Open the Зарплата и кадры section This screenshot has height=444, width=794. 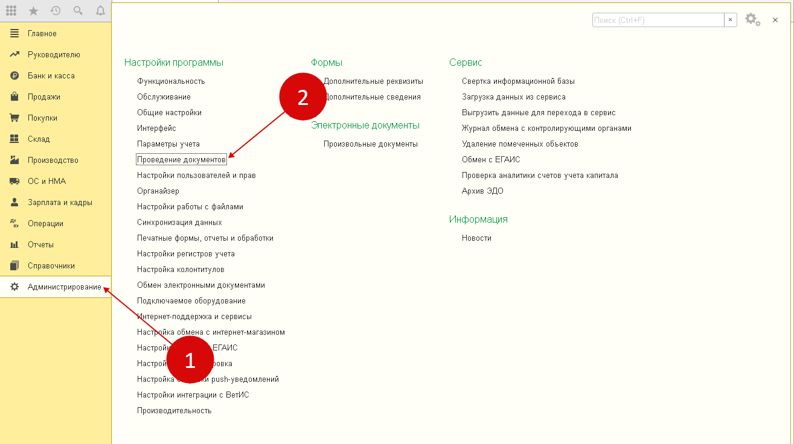(58, 201)
